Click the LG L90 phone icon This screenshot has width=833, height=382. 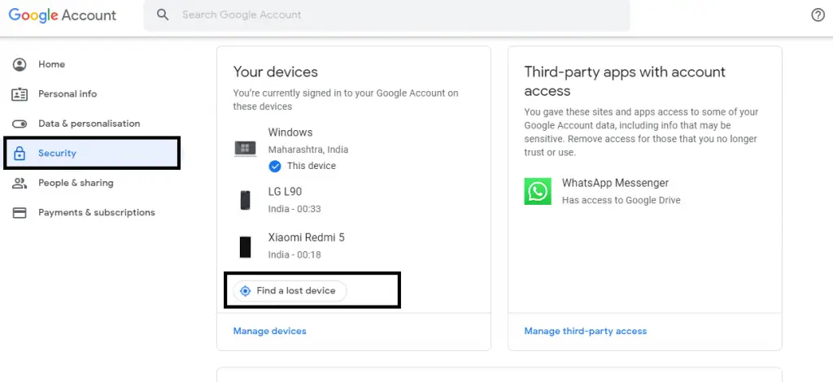[246, 200]
